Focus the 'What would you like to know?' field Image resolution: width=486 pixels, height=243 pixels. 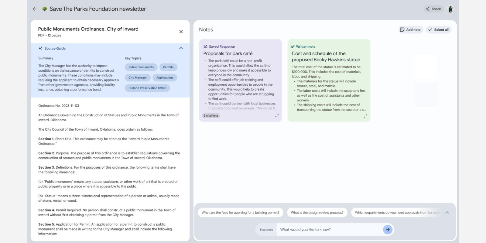point(330,230)
